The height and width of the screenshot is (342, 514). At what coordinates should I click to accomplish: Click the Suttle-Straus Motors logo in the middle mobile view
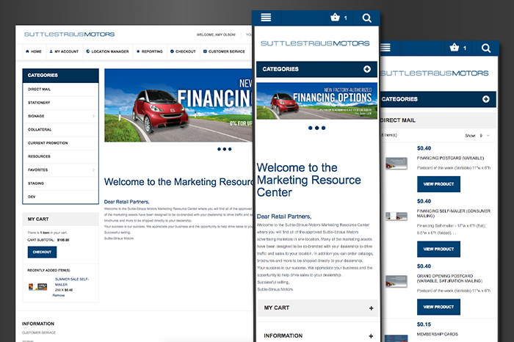click(x=315, y=43)
